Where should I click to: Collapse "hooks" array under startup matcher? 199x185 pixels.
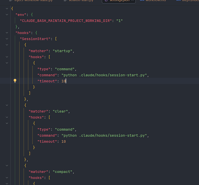7,57
